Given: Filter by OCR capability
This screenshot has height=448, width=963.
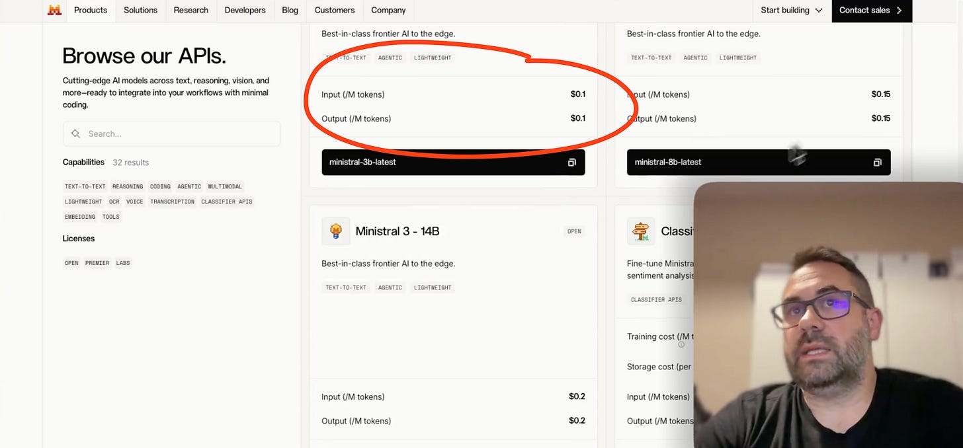Looking at the screenshot, I should [x=114, y=202].
